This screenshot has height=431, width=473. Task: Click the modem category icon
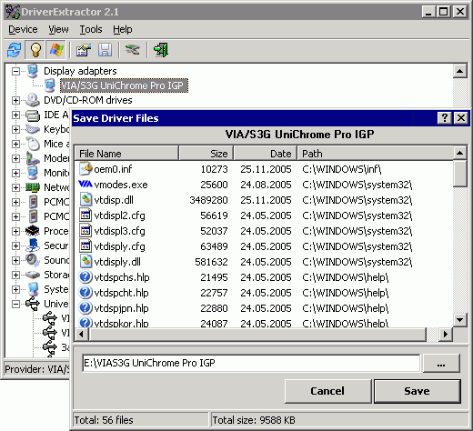point(33,158)
